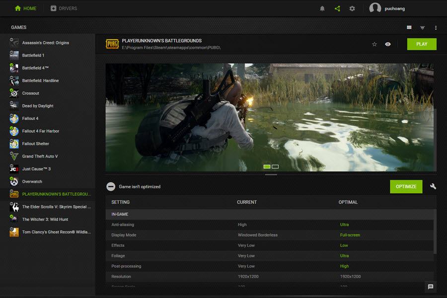Image resolution: width=447 pixels, height=298 pixels.
Task: Click the Crossout game icon
Action: tap(14, 93)
